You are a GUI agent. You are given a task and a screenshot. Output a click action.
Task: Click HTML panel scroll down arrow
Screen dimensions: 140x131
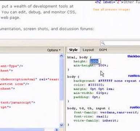tap(62, 125)
